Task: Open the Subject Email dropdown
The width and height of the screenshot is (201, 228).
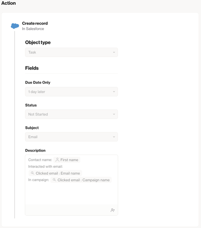Action: coord(71,137)
